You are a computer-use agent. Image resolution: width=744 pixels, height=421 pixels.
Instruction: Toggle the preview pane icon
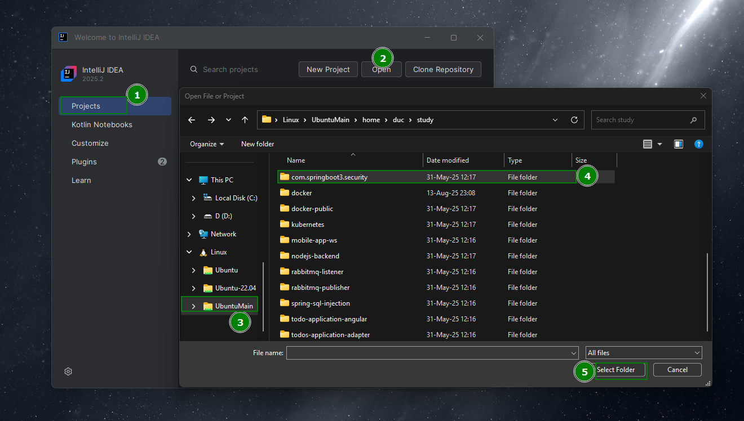click(x=679, y=144)
